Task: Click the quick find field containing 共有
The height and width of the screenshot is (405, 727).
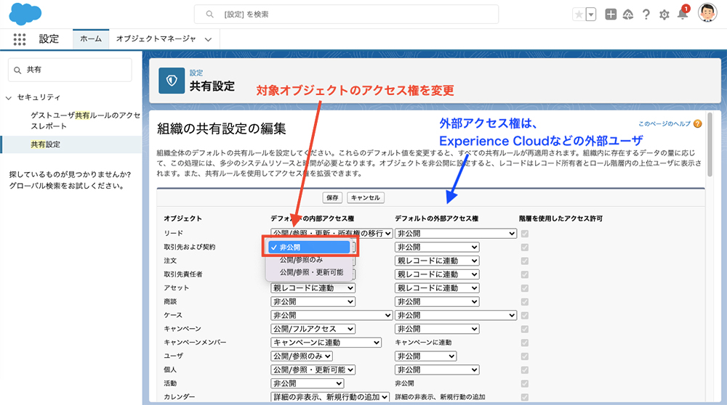Action: click(x=70, y=70)
